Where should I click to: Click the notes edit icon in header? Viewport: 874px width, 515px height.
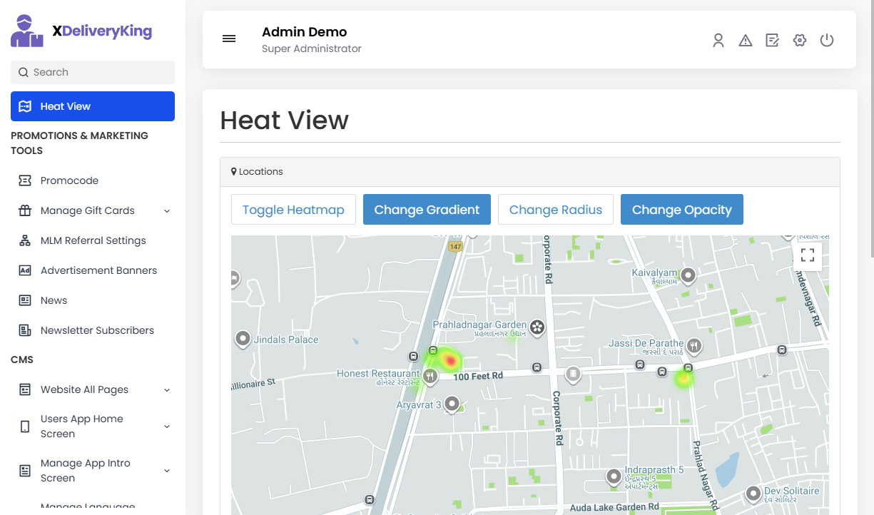tap(772, 41)
